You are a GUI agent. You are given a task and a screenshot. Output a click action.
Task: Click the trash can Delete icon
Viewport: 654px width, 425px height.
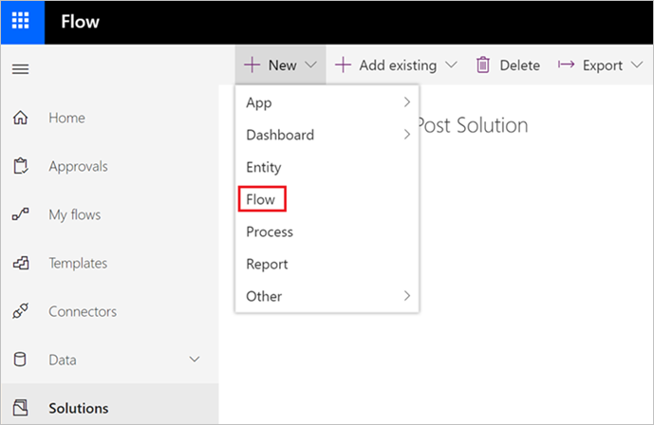[483, 65]
